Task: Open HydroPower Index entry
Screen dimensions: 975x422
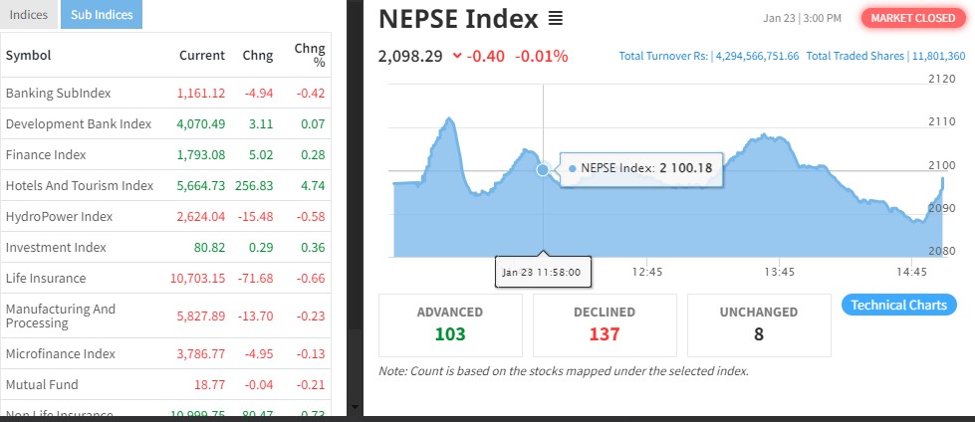Action: click(59, 216)
